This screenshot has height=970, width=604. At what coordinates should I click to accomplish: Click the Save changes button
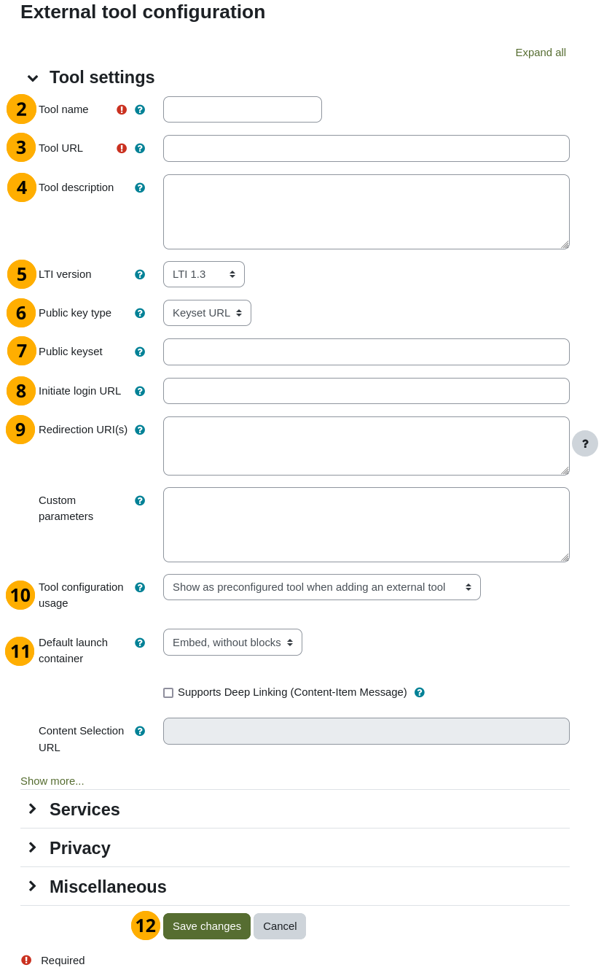click(x=207, y=926)
